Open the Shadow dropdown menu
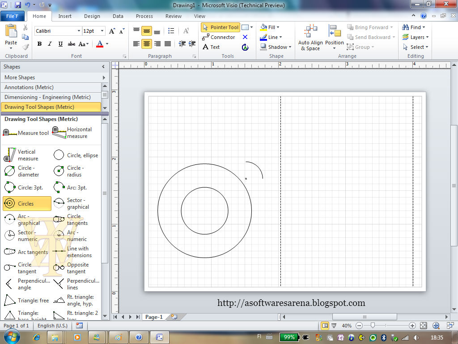The width and height of the screenshot is (458, 344). (x=290, y=47)
